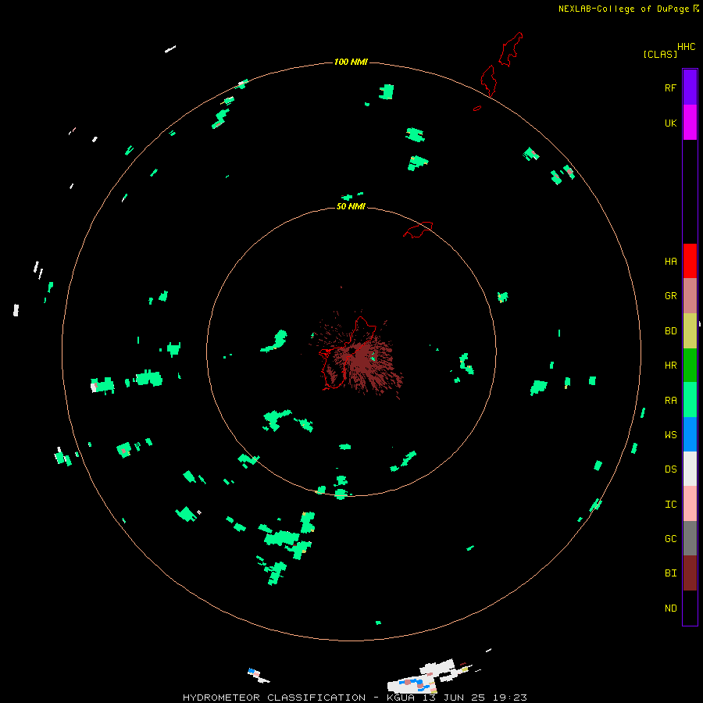Click the DS white legend swatch
The image size is (703, 703).
click(x=690, y=469)
